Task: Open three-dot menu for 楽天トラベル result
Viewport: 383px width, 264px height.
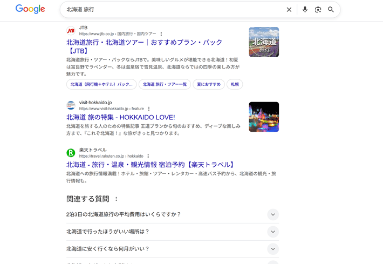Action: pyautogui.click(x=148, y=156)
